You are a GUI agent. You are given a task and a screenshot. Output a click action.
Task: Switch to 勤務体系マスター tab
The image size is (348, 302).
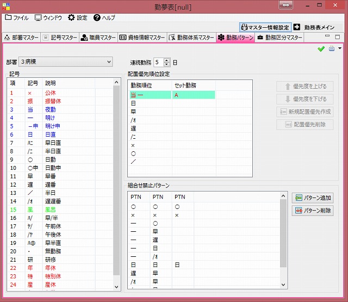191,38
